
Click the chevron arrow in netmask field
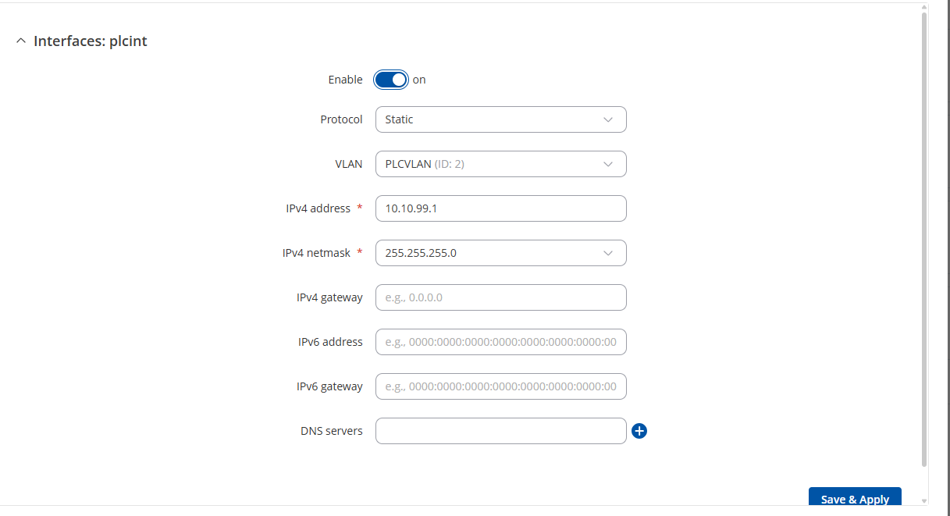(x=608, y=253)
